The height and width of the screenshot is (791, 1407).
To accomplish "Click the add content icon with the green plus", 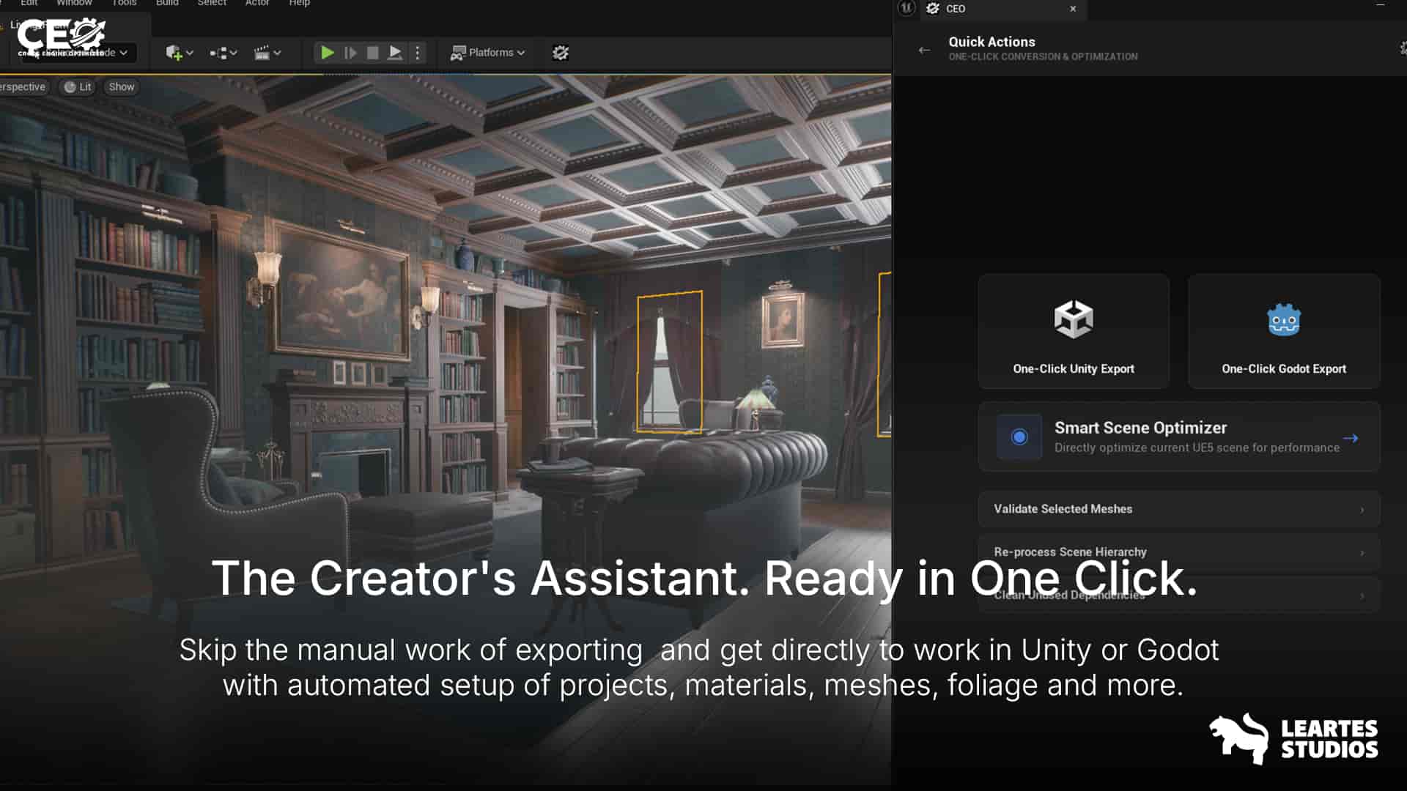I will [x=174, y=53].
